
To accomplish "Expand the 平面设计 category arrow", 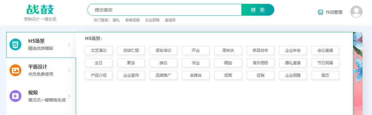I will click(69, 71).
